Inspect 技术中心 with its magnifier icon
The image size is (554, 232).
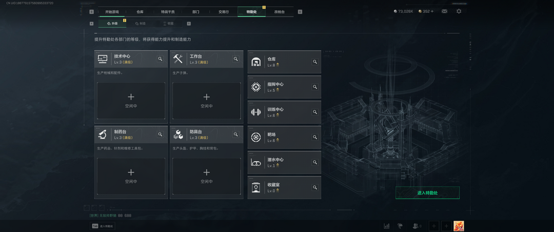coord(161,59)
